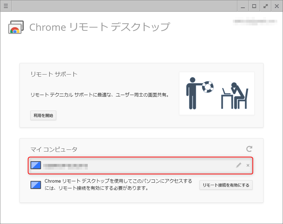The height and width of the screenshot is (224, 283).
Task: Open the hamburger menu at top left
Action: coord(6,6)
